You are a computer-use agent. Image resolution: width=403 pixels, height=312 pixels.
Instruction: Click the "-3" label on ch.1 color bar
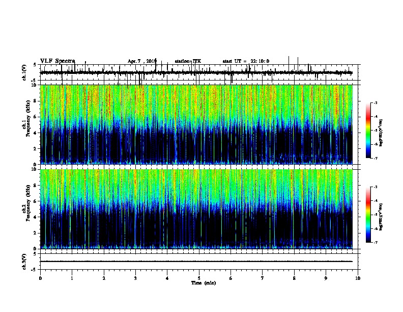click(x=375, y=102)
